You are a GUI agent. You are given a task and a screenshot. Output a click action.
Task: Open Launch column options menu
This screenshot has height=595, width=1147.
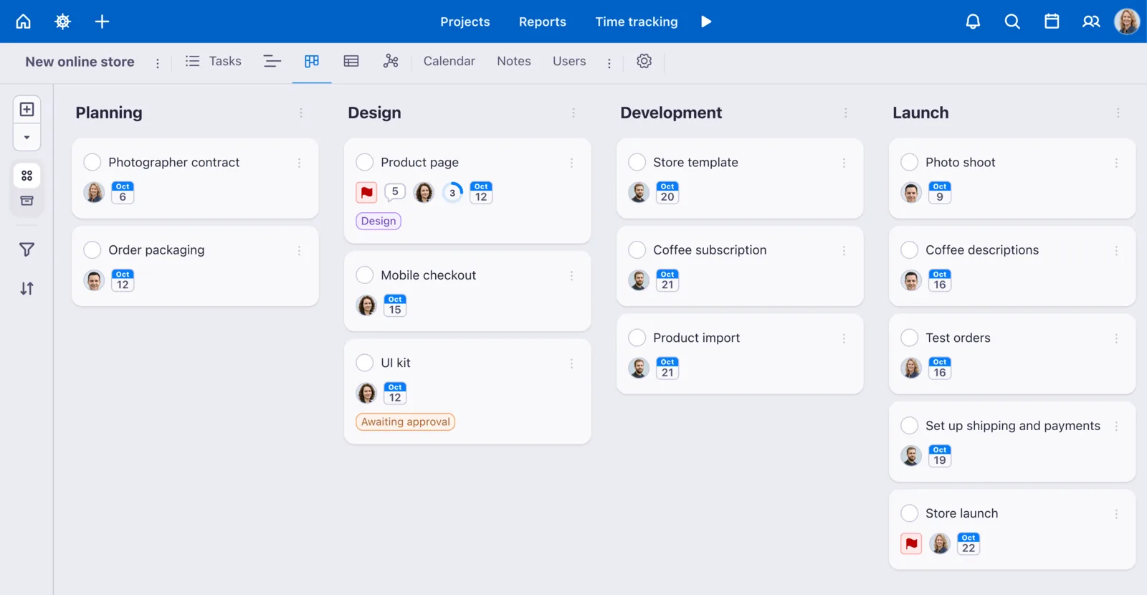coord(1118,113)
